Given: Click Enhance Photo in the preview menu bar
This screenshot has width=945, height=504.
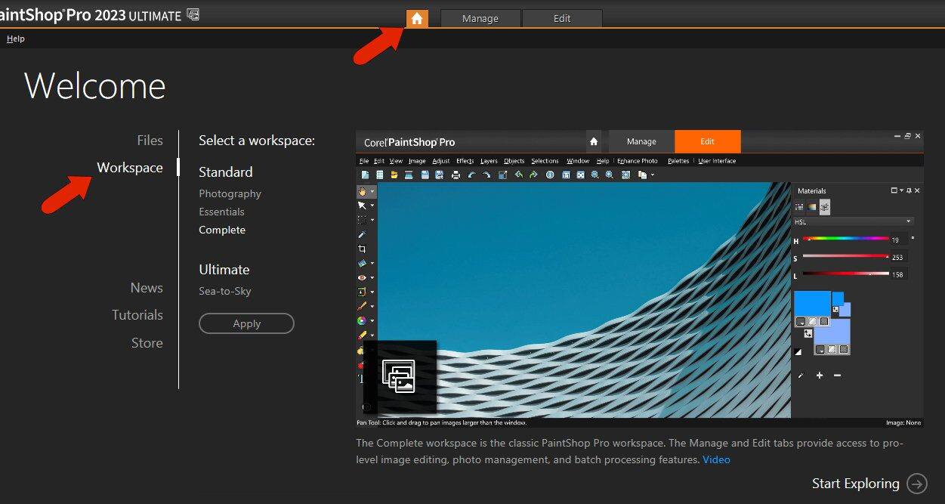Looking at the screenshot, I should 637,161.
